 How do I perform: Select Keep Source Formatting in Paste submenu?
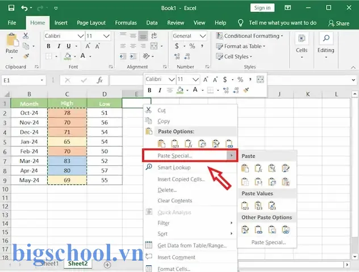click(x=286, y=168)
